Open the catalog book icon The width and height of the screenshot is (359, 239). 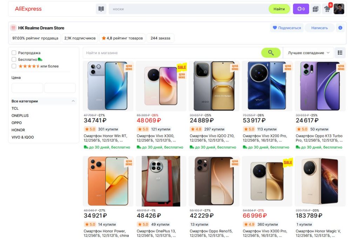point(101,9)
